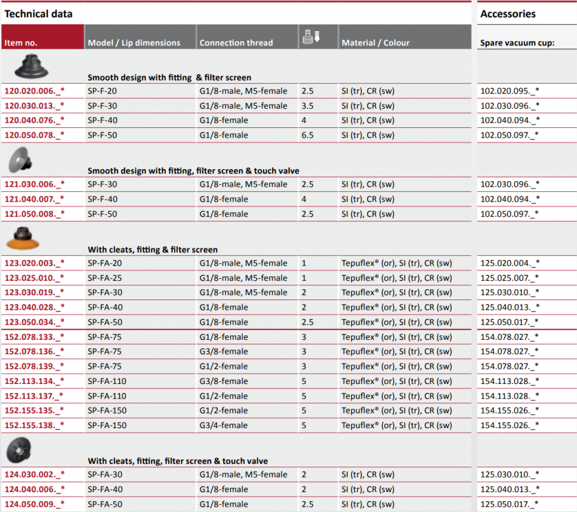This screenshot has height=512, width=577.
Task: Select item number 124.050.009._*
Action: point(34,504)
